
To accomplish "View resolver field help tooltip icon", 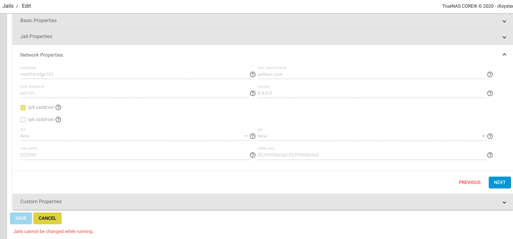I will (490, 93).
